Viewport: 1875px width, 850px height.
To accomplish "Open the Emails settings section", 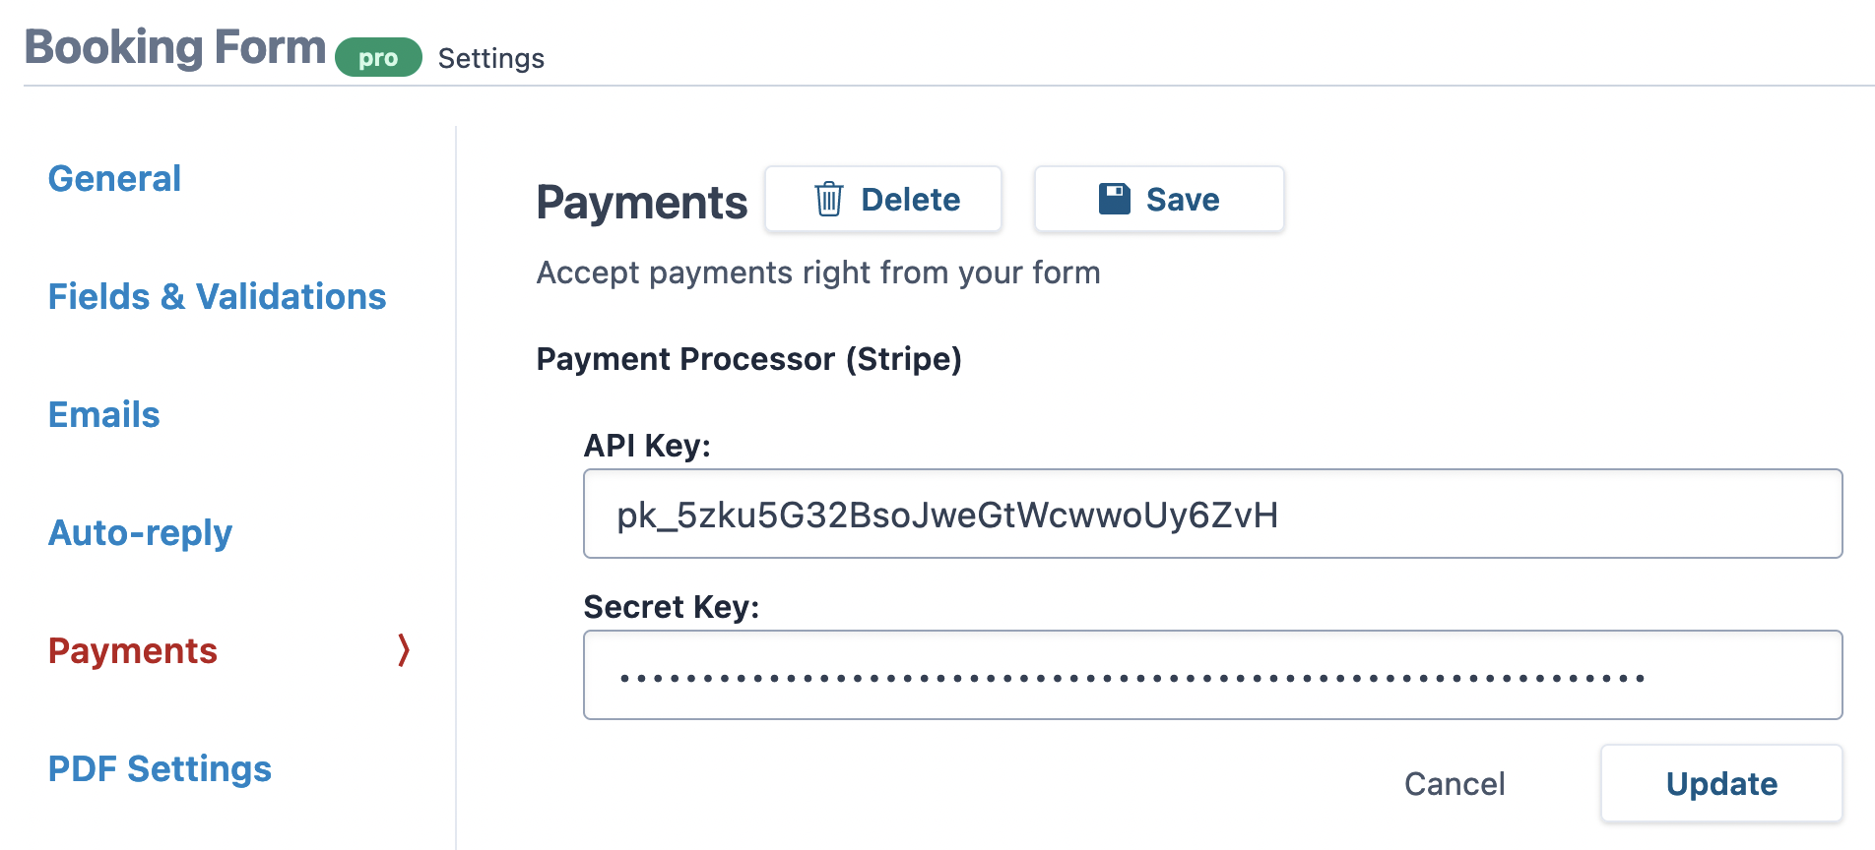I will (103, 414).
